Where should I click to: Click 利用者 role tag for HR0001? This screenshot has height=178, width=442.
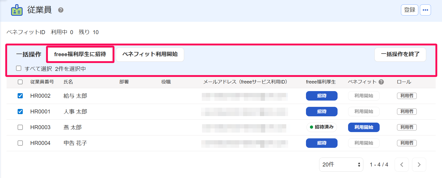[407, 112]
